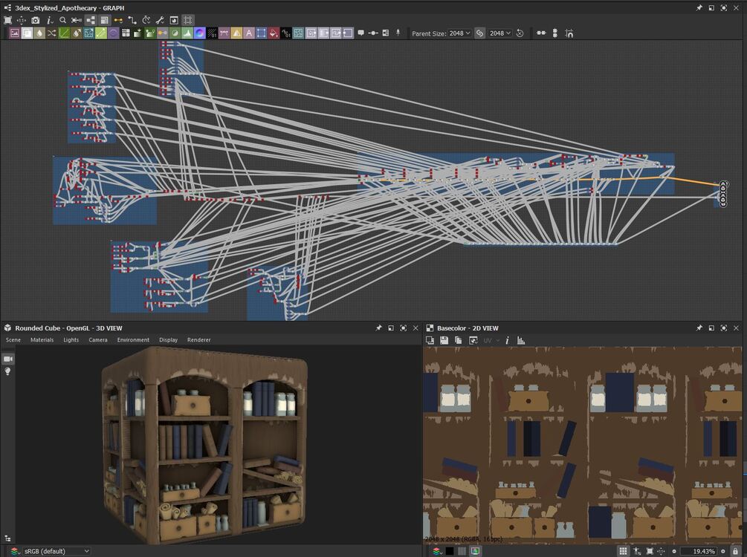Click the magnifier search icon in graph toolbar
Image resolution: width=747 pixels, height=557 pixels.
tap(62, 20)
